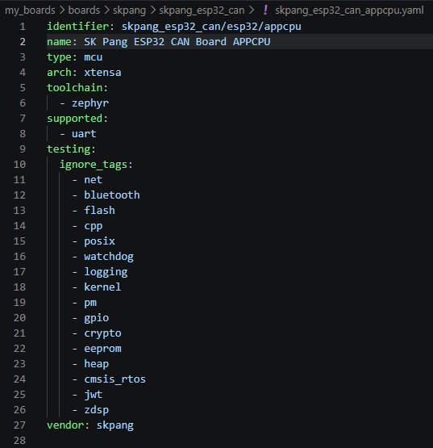Click the bluetooth list entry
Viewport: 433px width, 448px height.
[x=112, y=195]
